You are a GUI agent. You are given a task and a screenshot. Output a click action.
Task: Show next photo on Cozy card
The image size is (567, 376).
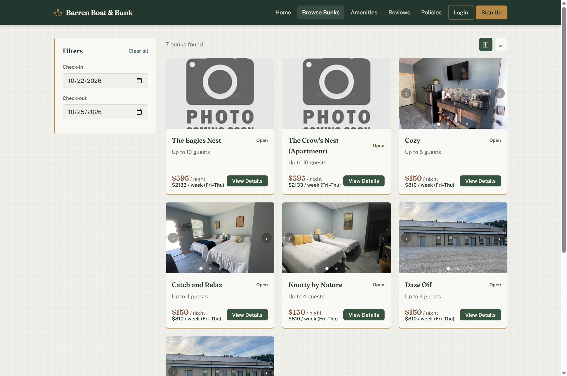pos(500,94)
